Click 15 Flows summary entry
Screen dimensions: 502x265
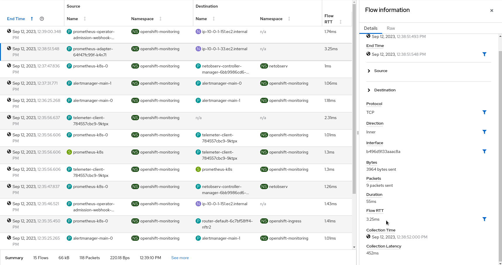tap(41, 258)
